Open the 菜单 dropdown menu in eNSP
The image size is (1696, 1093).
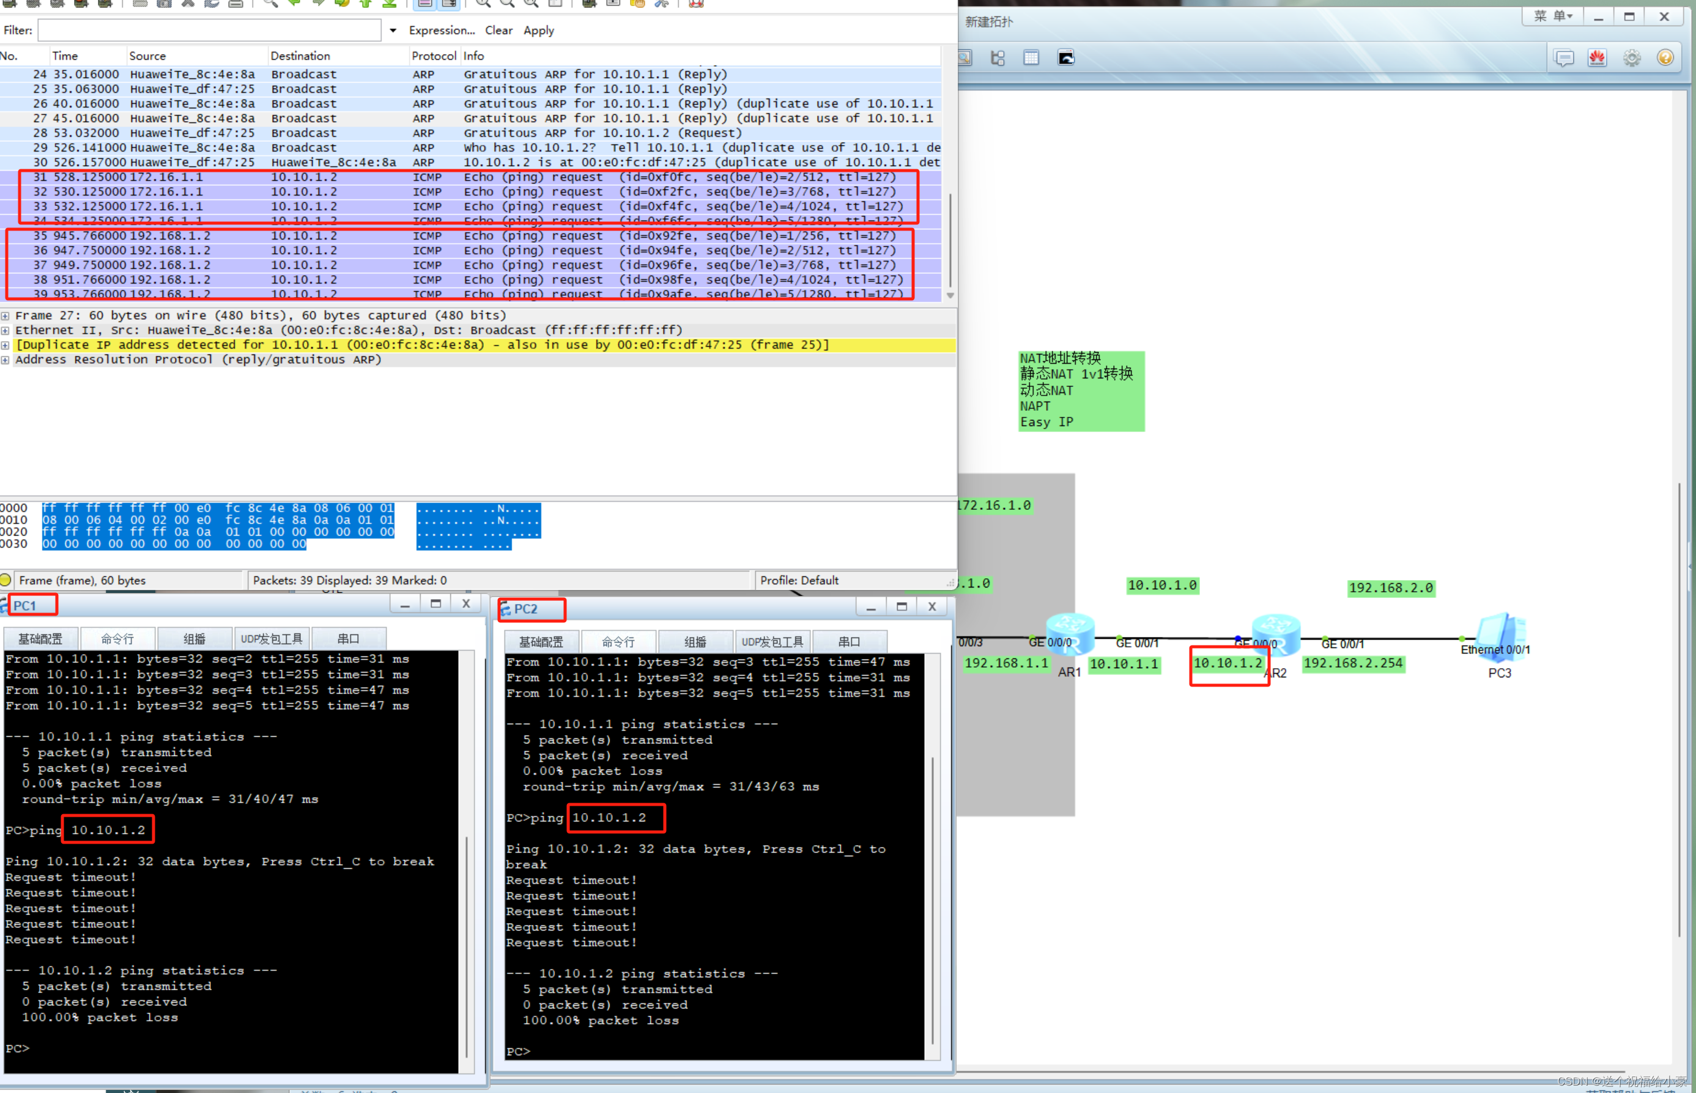pos(1553,17)
